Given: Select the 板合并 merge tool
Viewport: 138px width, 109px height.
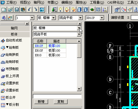Looking at the screenshot, I should click(8, 97).
